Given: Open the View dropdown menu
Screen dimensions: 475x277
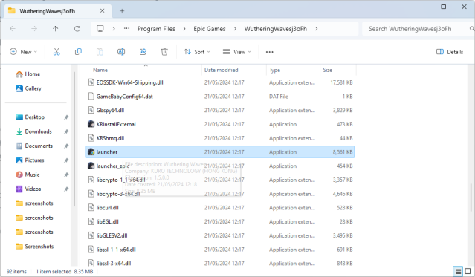Looking at the screenshot, I should click(x=237, y=52).
